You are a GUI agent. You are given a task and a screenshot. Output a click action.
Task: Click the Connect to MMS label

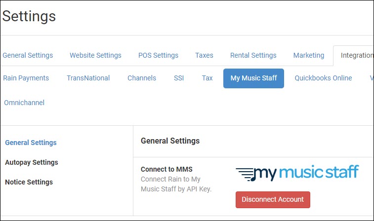tap(166, 169)
